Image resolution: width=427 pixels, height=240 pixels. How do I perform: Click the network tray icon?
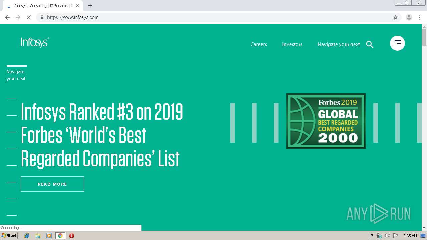click(x=379, y=236)
